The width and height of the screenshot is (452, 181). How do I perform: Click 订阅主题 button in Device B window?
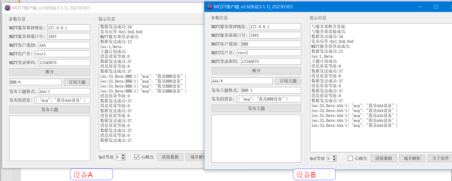pyautogui.click(x=288, y=81)
